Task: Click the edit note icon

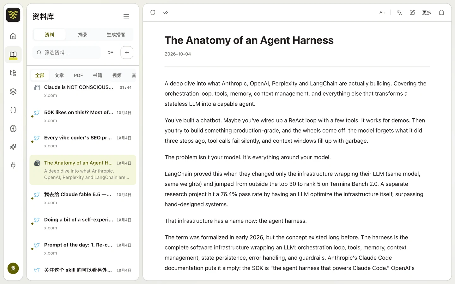Action: pos(412,13)
